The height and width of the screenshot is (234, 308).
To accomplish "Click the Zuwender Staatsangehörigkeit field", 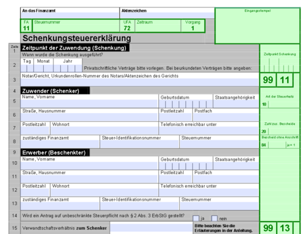I will coord(236,104).
